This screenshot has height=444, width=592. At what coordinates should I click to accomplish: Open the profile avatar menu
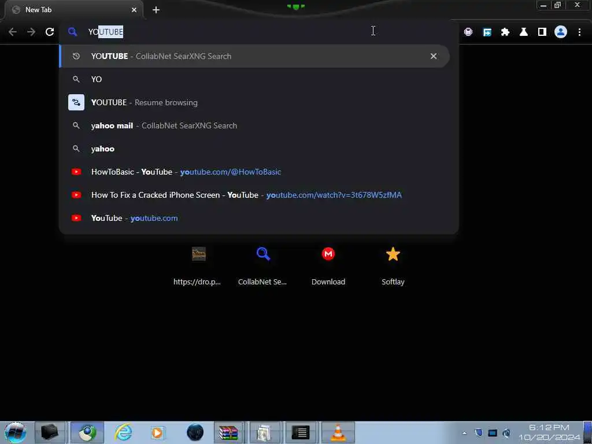(x=561, y=32)
